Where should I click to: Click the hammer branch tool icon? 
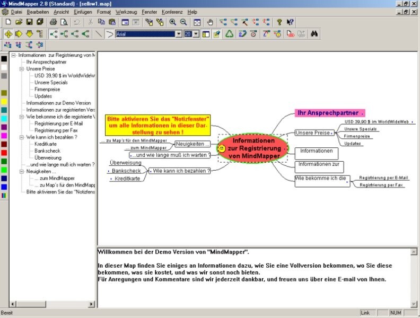(x=244, y=22)
